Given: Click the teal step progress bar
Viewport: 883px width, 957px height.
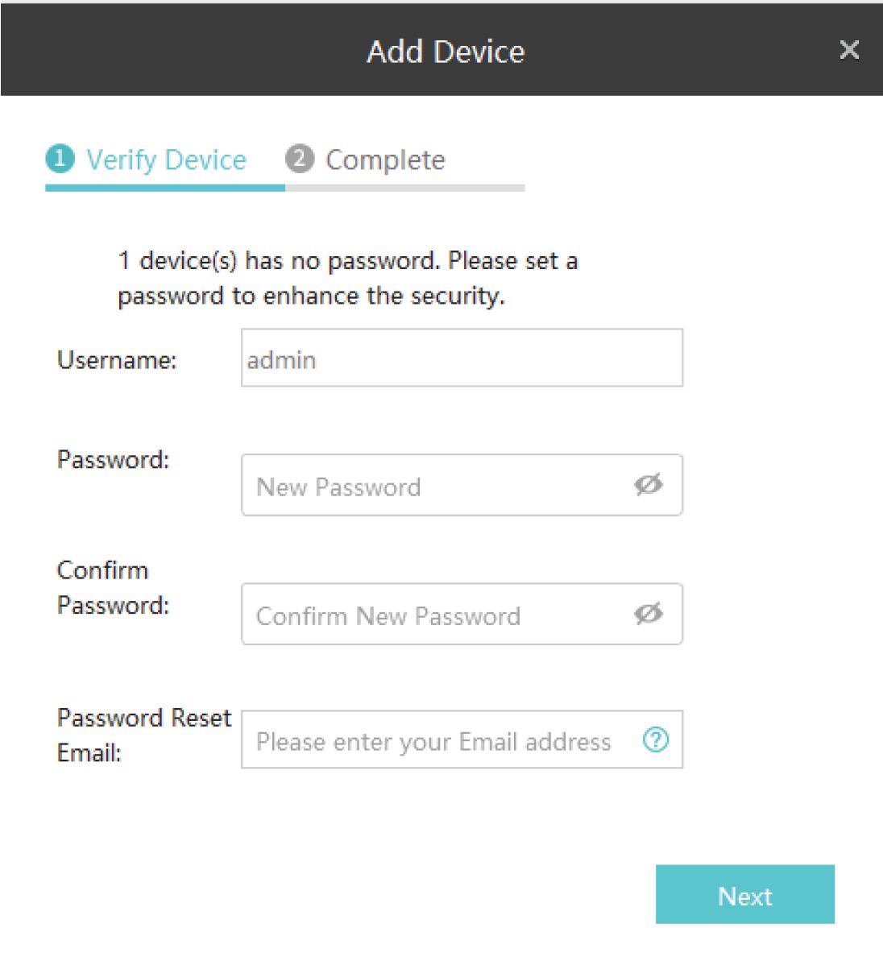Looking at the screenshot, I should (x=165, y=188).
